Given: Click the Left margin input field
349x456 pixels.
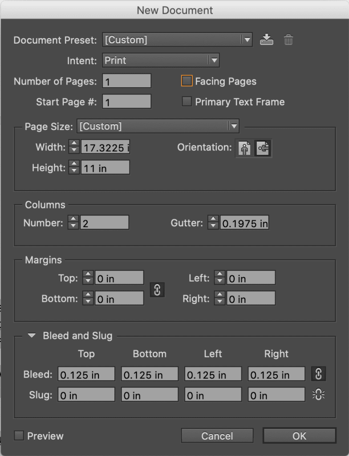Looking at the screenshot, I should 251,277.
